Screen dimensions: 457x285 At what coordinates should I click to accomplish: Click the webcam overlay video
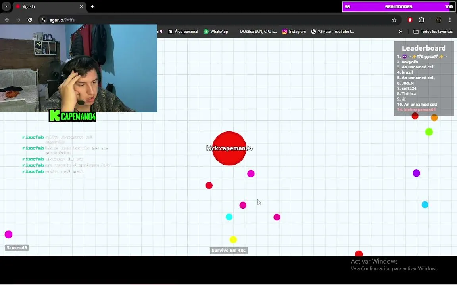click(79, 68)
